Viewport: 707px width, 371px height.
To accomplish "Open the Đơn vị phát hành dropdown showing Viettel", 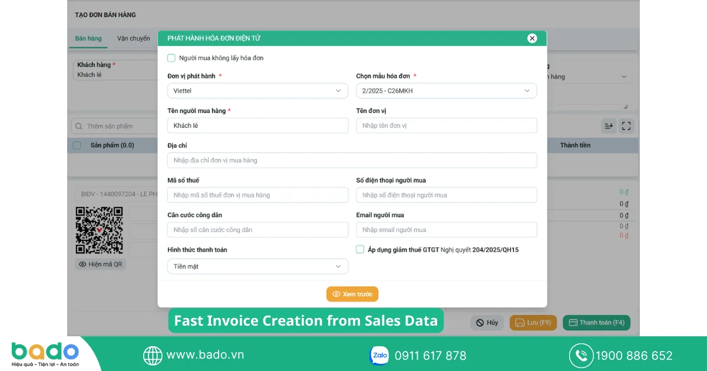I will 257,91.
